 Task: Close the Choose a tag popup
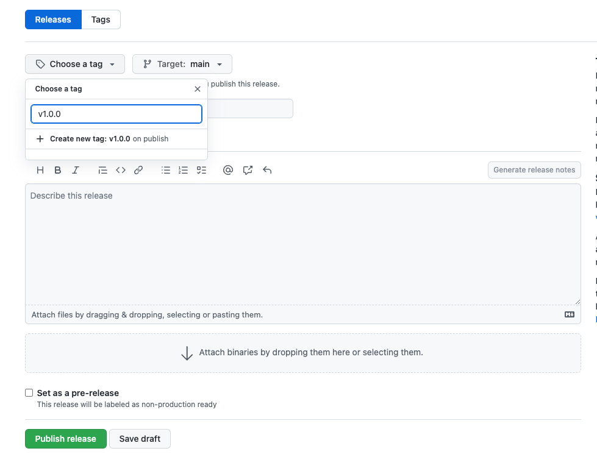point(197,89)
